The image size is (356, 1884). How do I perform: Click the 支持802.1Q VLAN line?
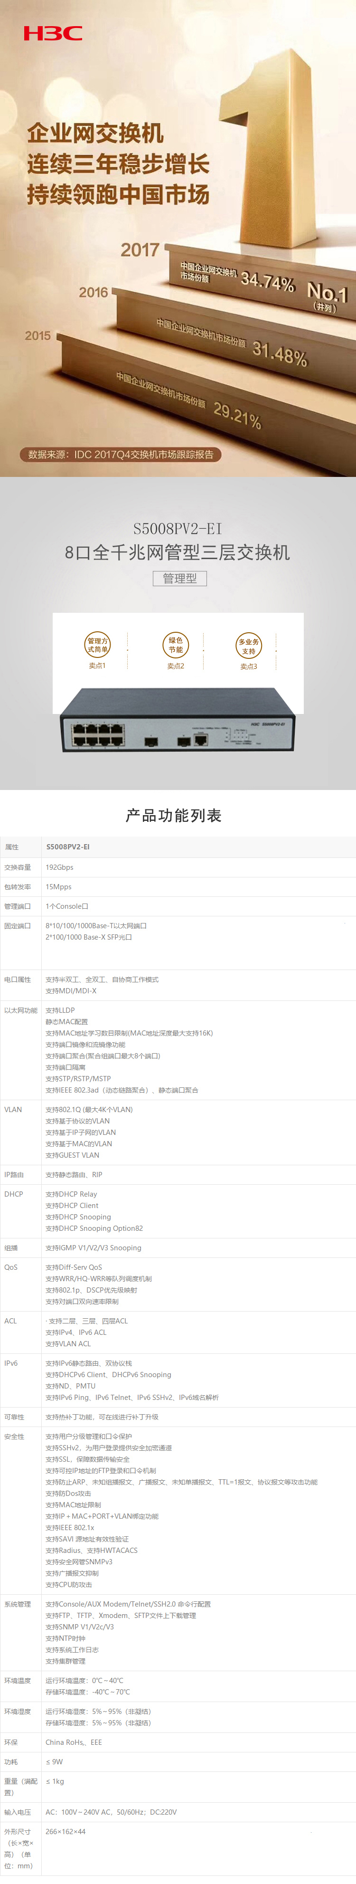coord(89,1110)
